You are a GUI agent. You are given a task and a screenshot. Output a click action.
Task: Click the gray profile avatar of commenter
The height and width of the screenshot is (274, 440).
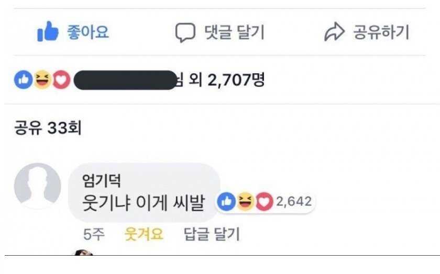pos(37,186)
